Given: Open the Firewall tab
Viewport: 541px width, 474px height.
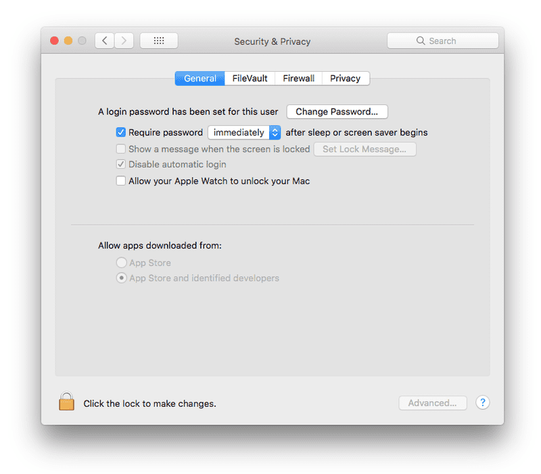Looking at the screenshot, I should click(x=298, y=78).
